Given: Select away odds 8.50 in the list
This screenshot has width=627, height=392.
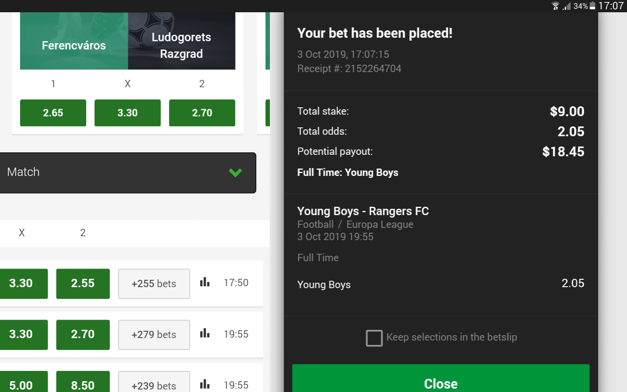Looking at the screenshot, I should pyautogui.click(x=83, y=384).
